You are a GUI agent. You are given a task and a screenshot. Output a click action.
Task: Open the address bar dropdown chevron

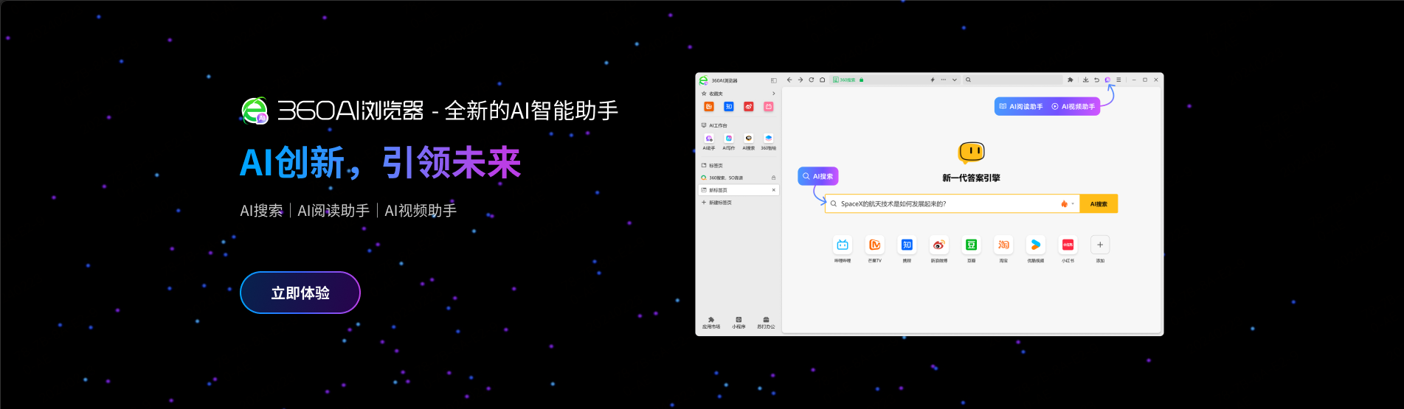954,80
